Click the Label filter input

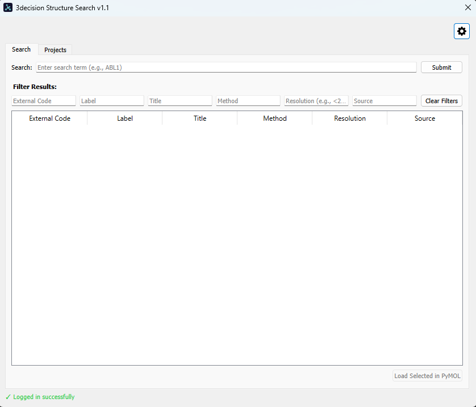click(x=112, y=101)
